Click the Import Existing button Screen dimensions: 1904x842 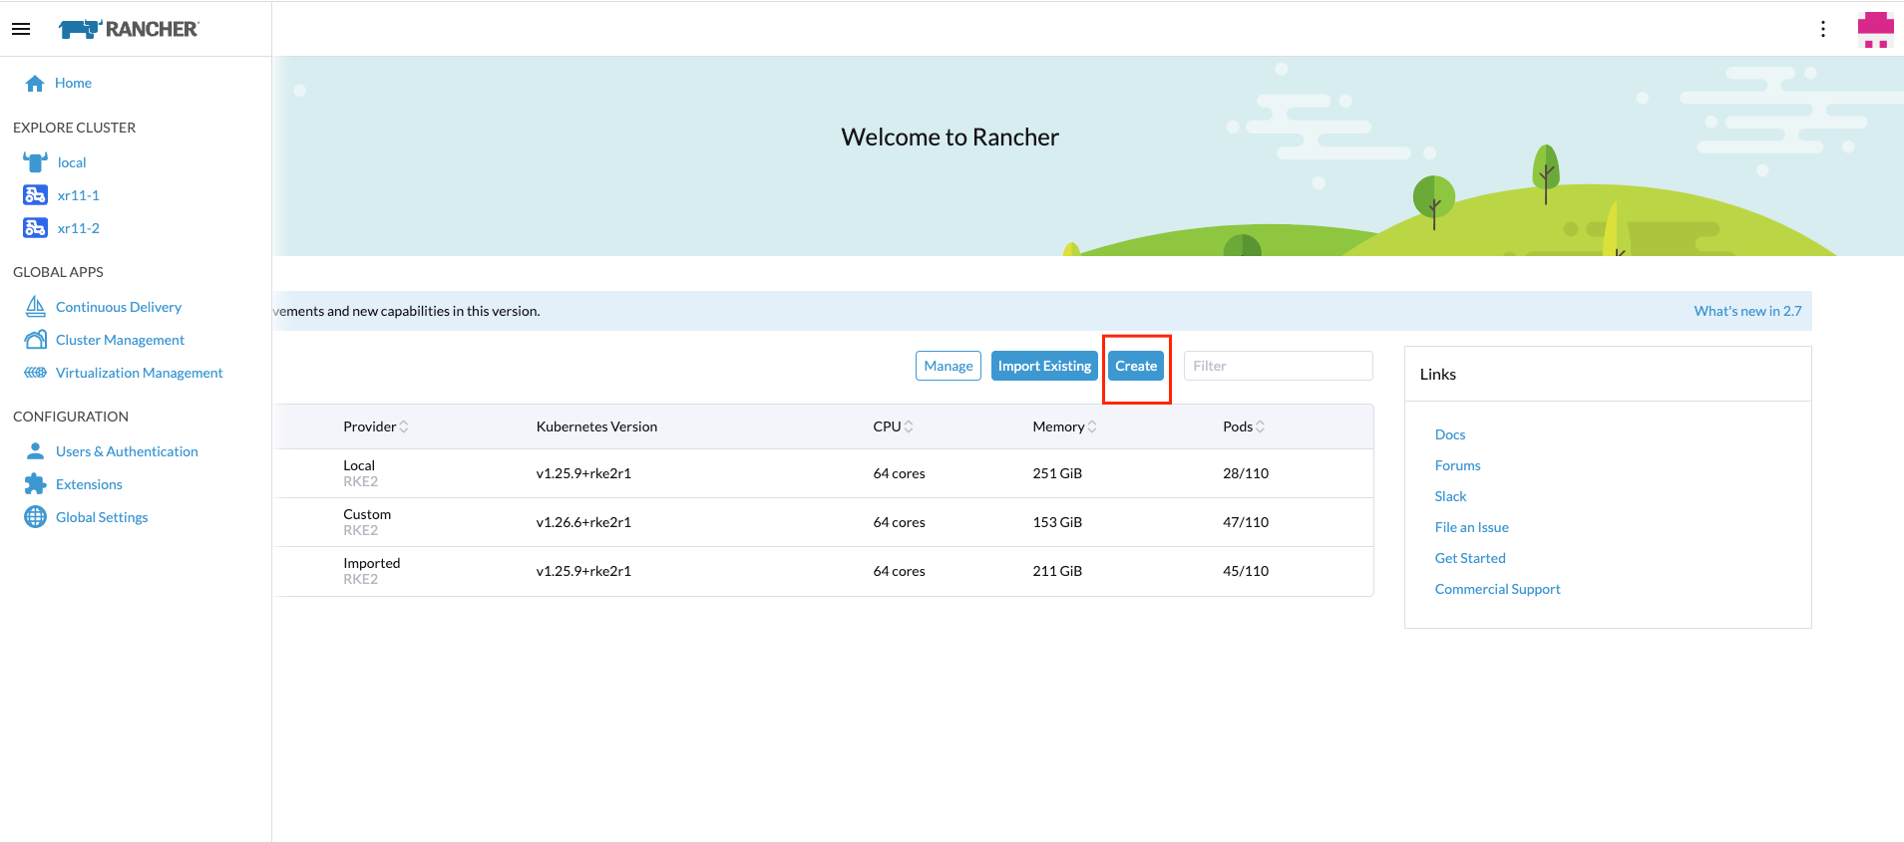(1044, 366)
